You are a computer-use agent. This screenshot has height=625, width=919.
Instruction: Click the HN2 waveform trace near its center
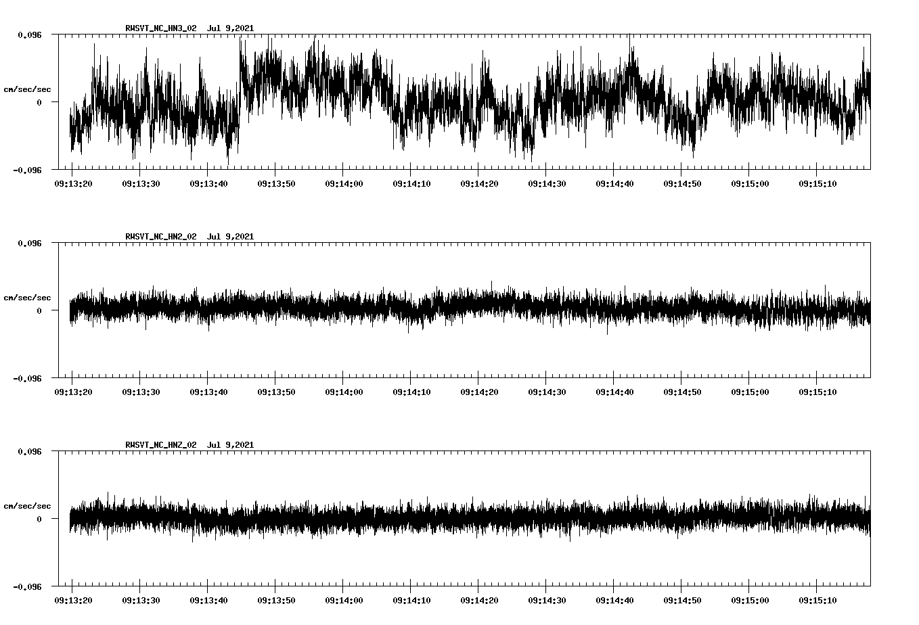point(467,311)
